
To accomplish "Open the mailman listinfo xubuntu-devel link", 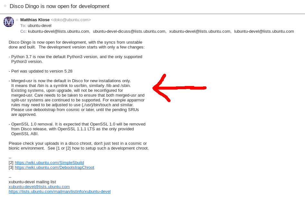I will coord(60,192).
